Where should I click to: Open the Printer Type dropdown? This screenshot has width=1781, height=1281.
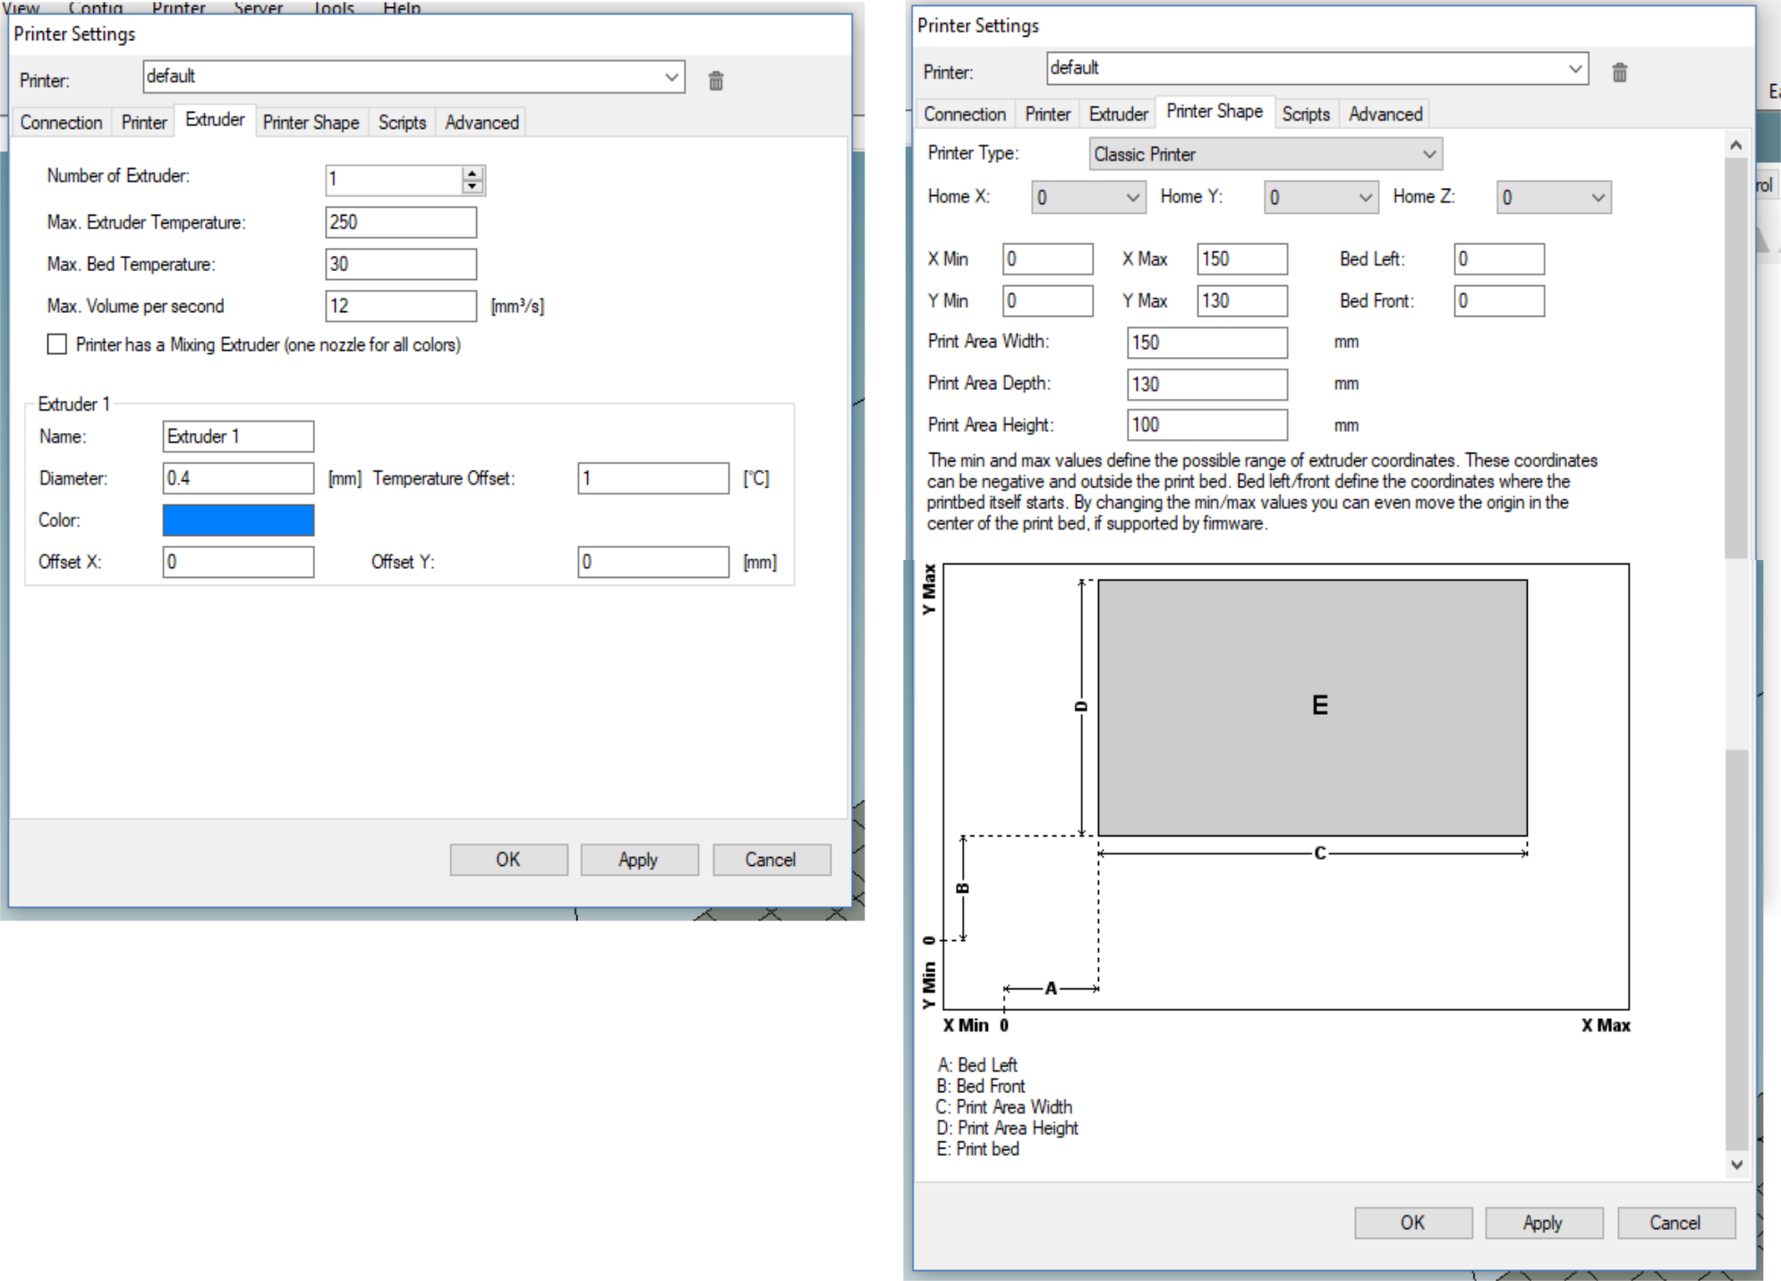click(x=1265, y=154)
